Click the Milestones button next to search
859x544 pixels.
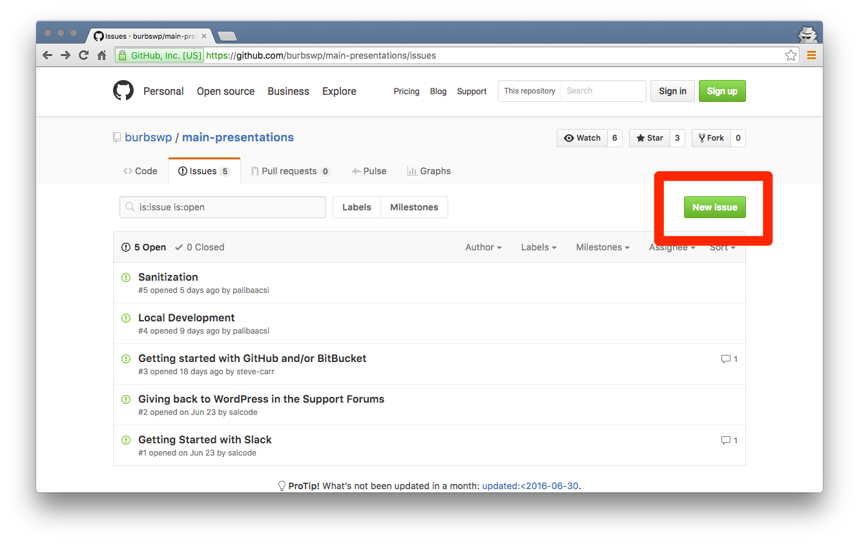click(414, 207)
